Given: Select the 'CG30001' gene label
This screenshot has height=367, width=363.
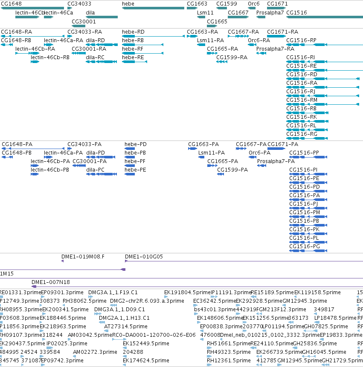Looking at the screenshot, I should (84, 22).
